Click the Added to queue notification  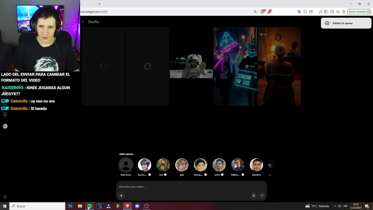coord(346,23)
